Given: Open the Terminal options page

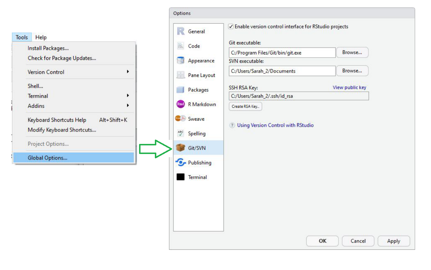Looking at the screenshot, I should tap(199, 177).
